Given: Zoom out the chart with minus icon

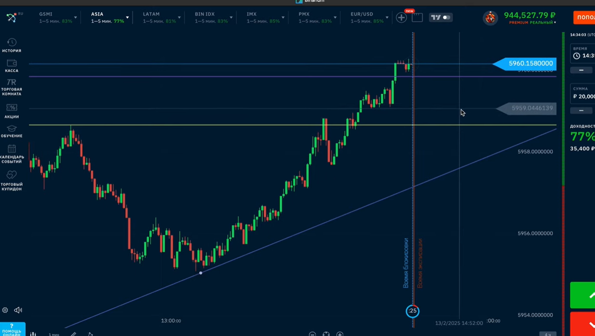Looking at the screenshot, I should click(312, 335).
